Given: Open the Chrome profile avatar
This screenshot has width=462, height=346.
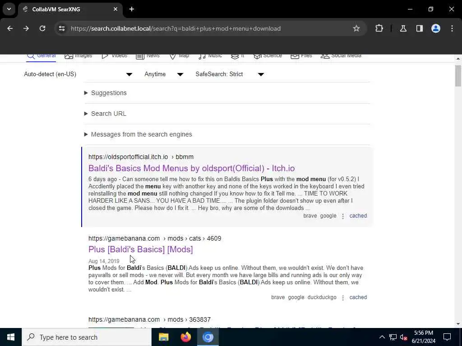Looking at the screenshot, I should (436, 28).
